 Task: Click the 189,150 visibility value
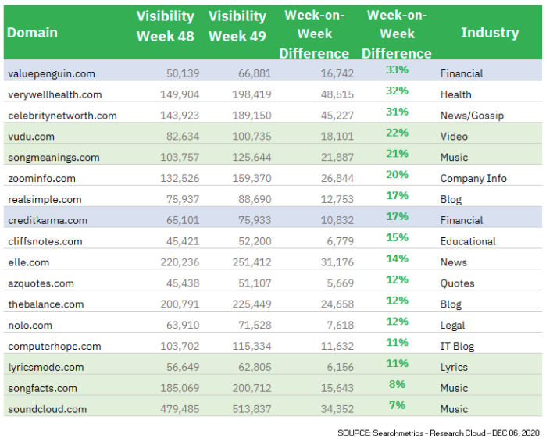252,116
